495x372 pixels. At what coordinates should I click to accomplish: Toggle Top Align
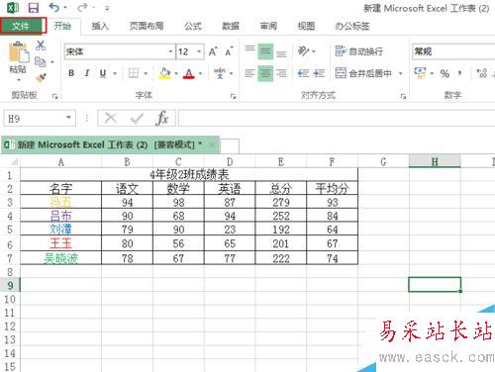pos(249,49)
